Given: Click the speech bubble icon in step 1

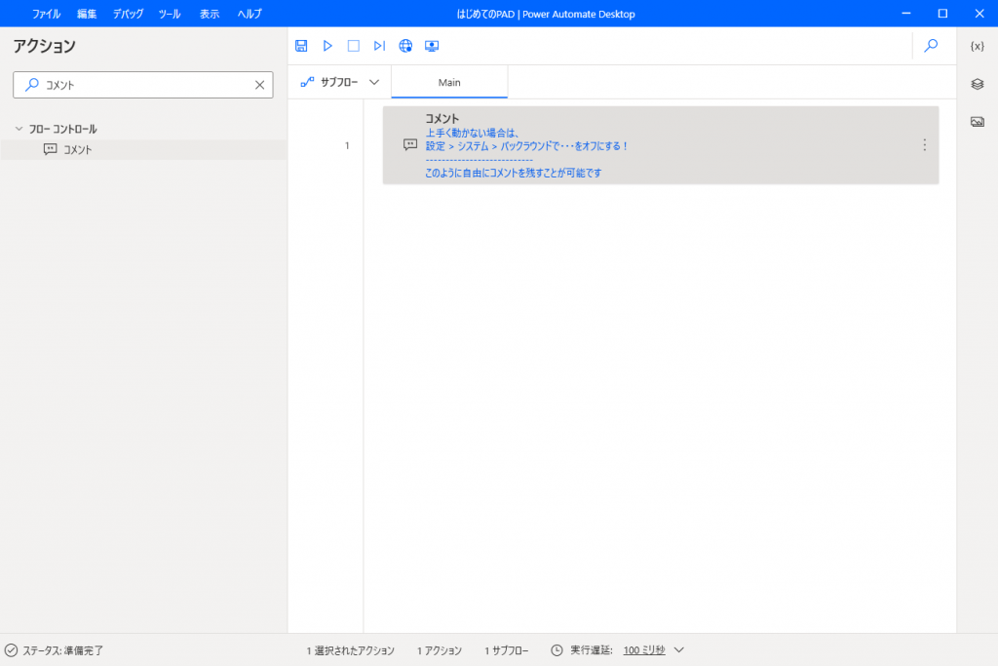Looking at the screenshot, I should [x=410, y=145].
